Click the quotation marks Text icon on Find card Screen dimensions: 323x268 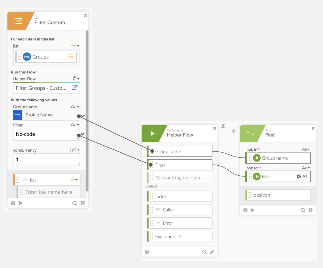(x=250, y=133)
